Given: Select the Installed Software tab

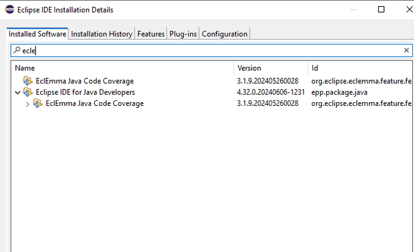Looking at the screenshot, I should tap(38, 34).
